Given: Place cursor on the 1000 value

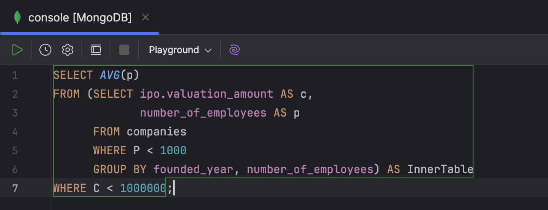Looking at the screenshot, I should tap(173, 150).
